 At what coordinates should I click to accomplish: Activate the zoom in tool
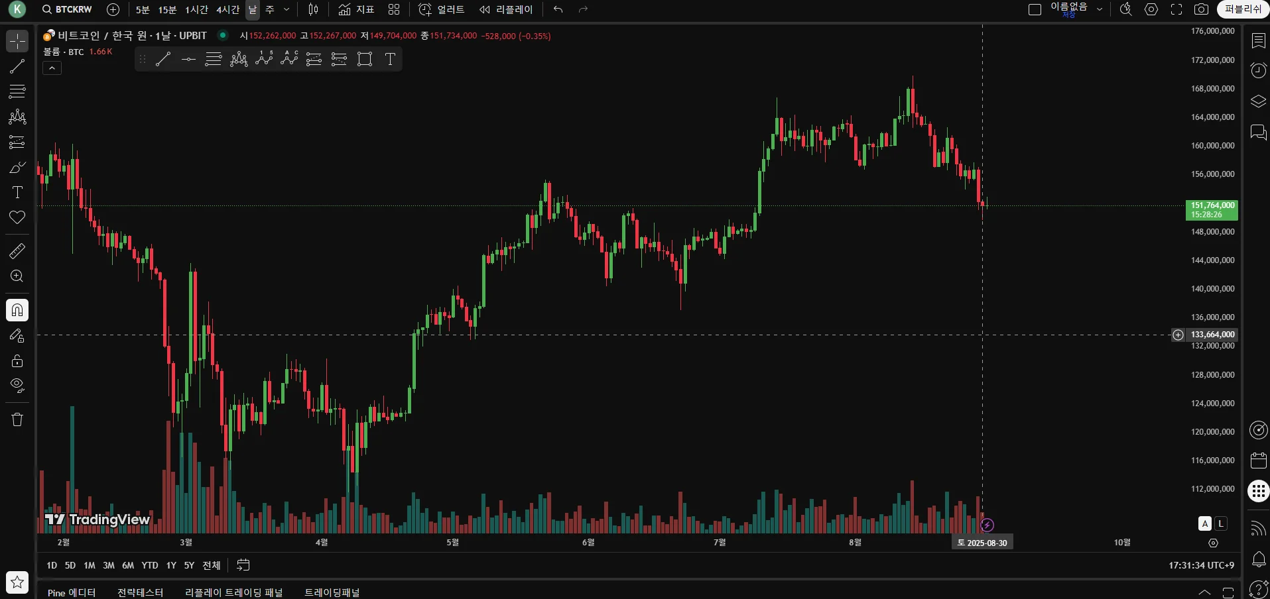coord(17,276)
